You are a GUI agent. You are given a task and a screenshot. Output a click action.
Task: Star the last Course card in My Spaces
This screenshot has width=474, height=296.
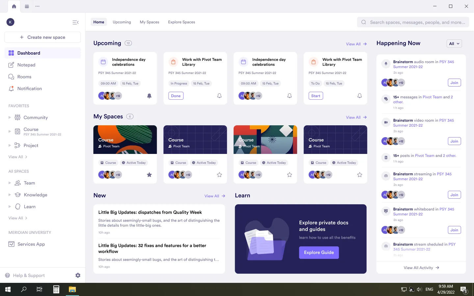pos(359,175)
